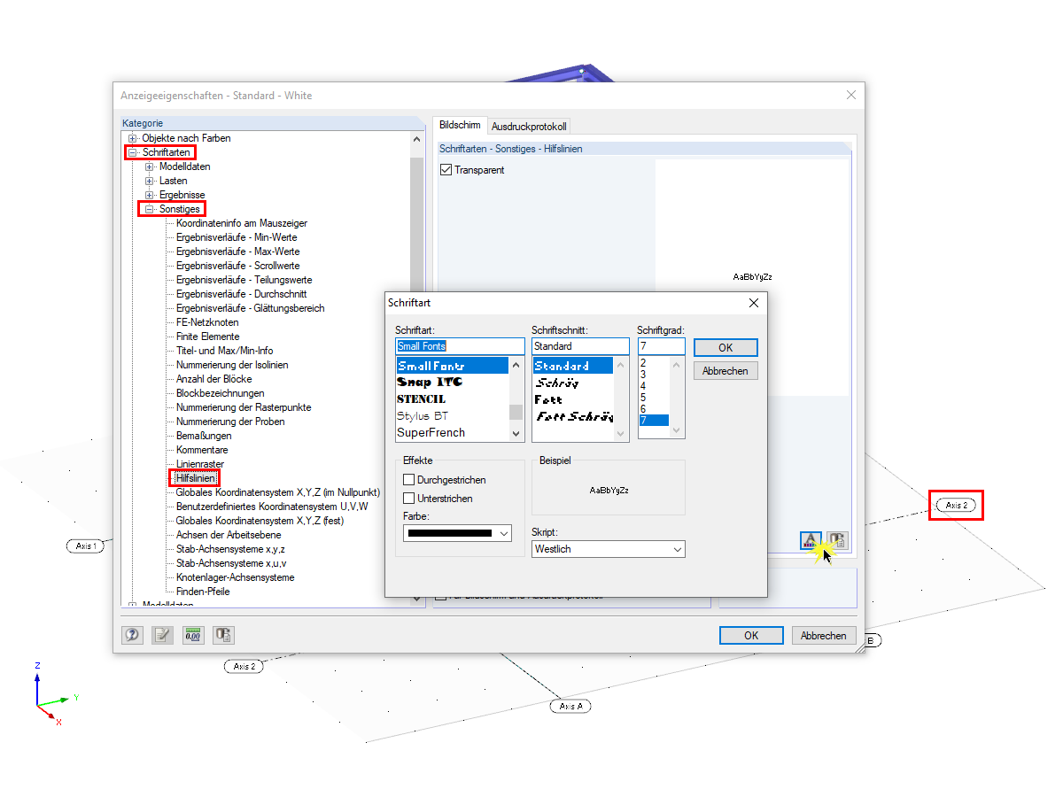The image size is (1063, 797).
Task: Choose the Fett font style
Action: (x=548, y=399)
